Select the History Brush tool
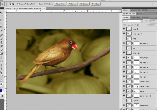 point(1,46)
